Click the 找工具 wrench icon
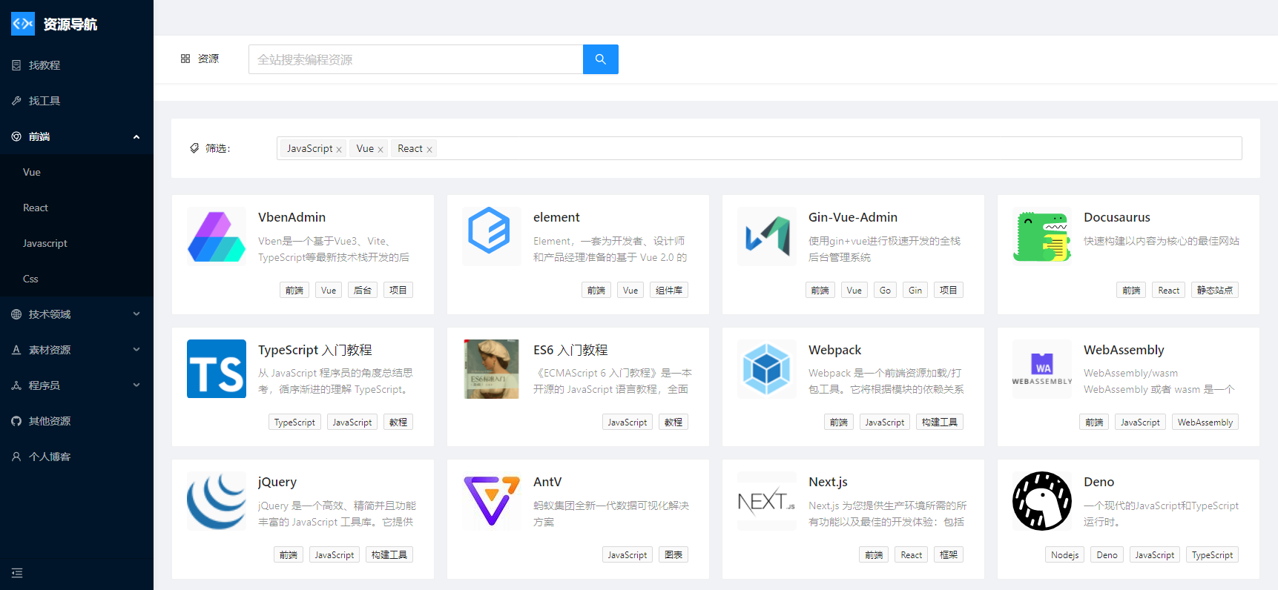The image size is (1278, 590). pyautogui.click(x=16, y=101)
